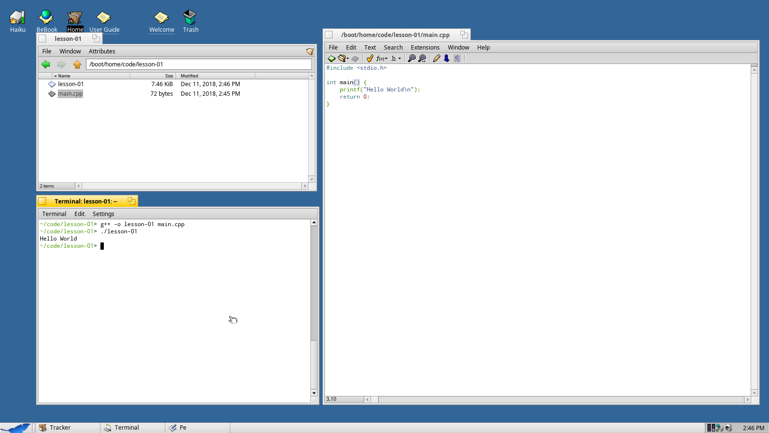Screen dimensions: 769x433
Task: Click the Haiku leaf Deskbar menu
Action: 16,428
